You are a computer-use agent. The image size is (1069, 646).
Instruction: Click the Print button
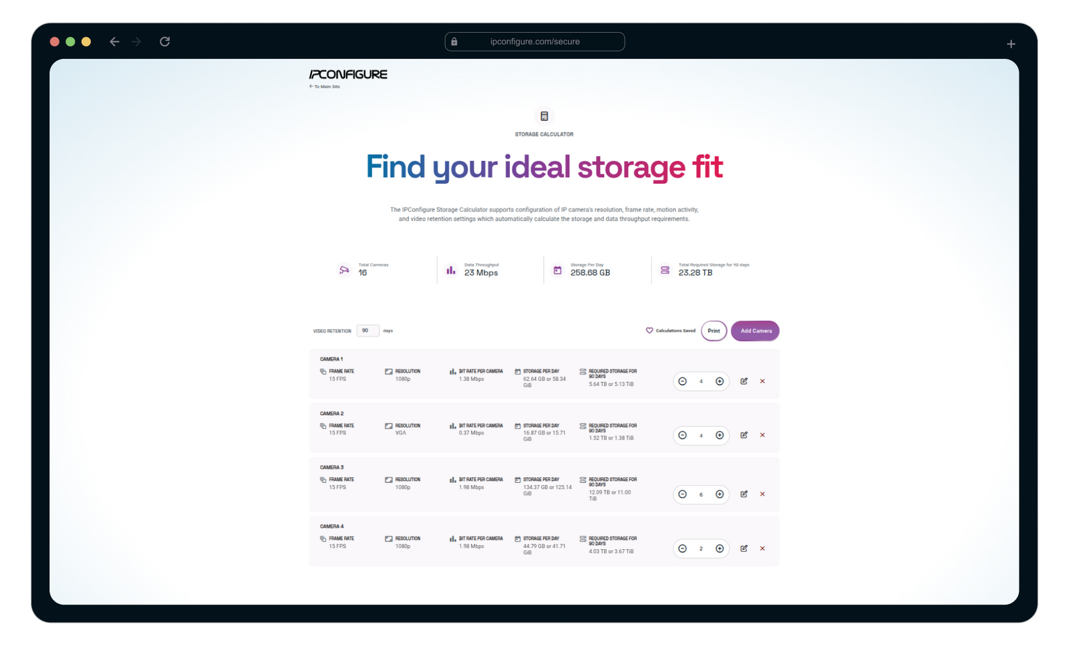tap(714, 331)
